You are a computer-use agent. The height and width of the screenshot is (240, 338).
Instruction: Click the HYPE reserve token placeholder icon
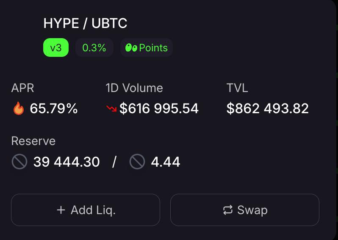coord(19,162)
